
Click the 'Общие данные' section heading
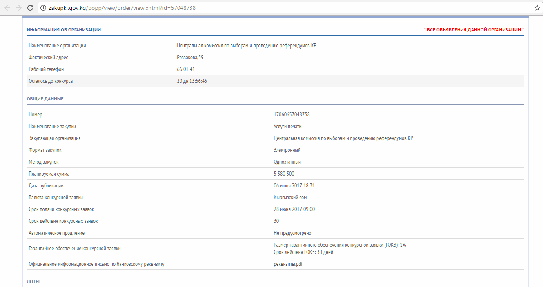(x=45, y=99)
